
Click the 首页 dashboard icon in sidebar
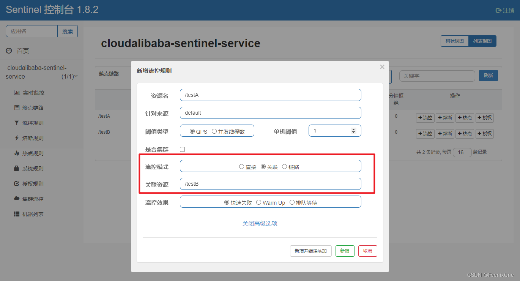(9, 51)
